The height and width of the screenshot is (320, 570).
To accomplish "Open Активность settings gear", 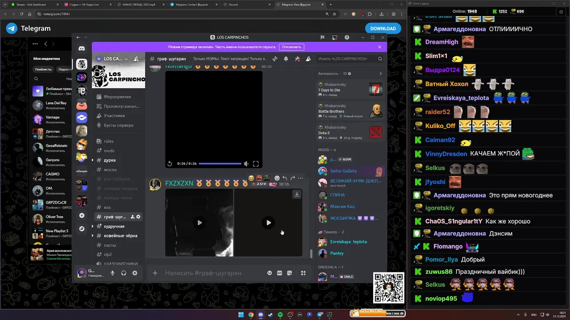I will point(350,73).
